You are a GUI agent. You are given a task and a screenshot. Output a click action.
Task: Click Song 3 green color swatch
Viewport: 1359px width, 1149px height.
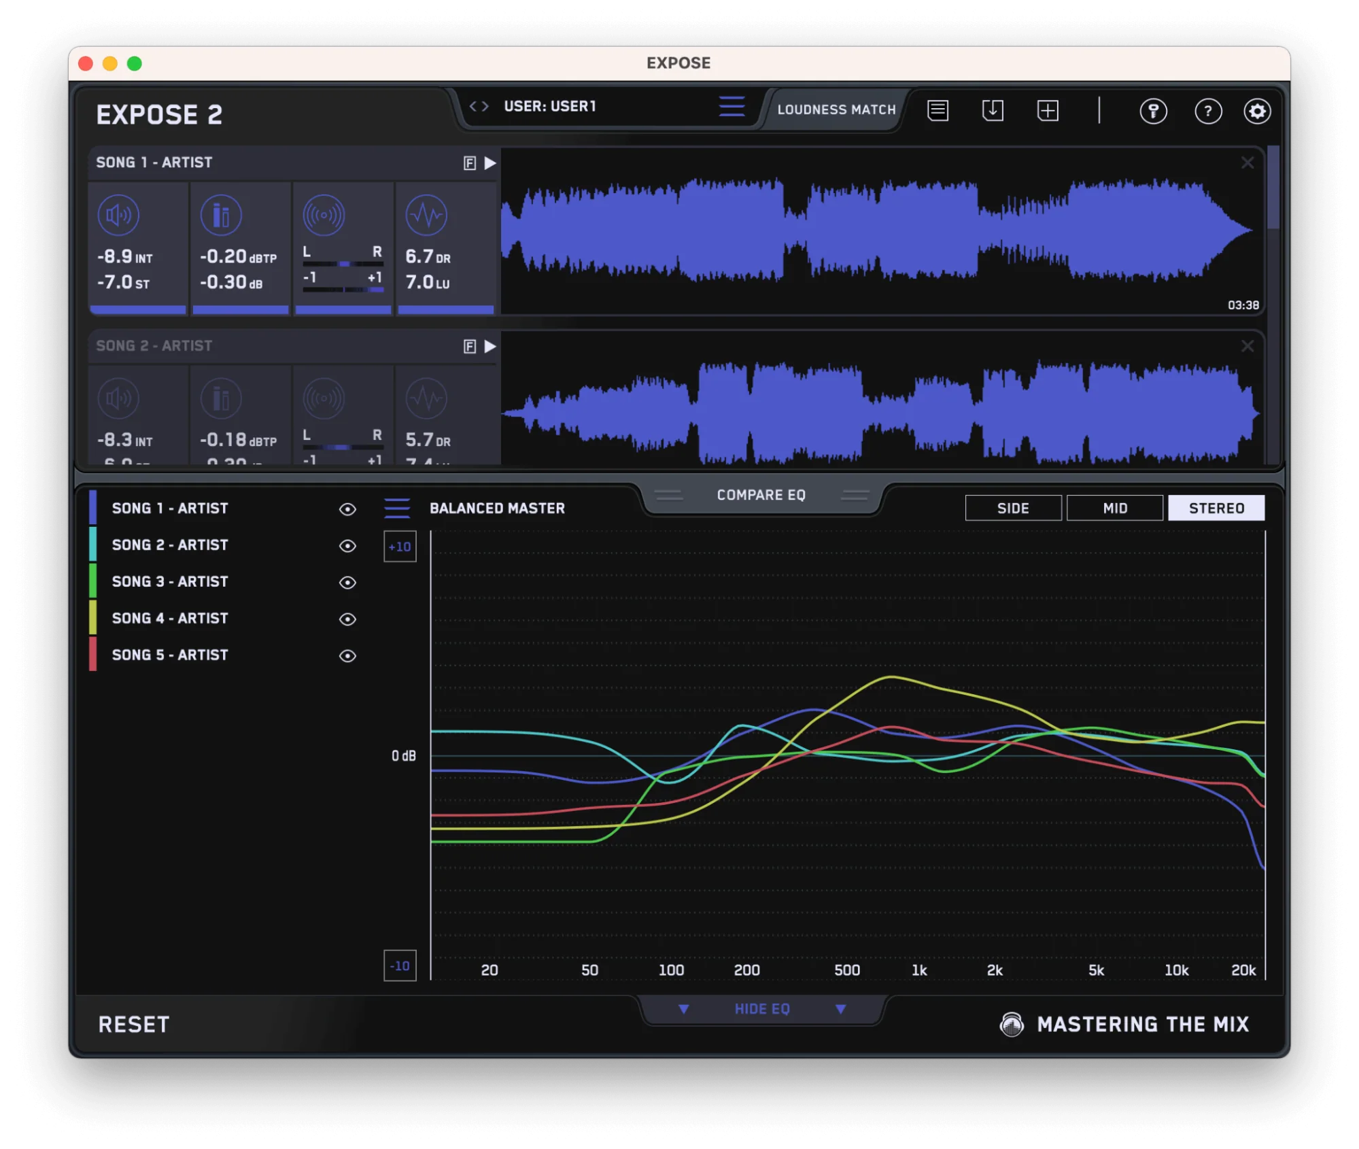pyautogui.click(x=92, y=581)
